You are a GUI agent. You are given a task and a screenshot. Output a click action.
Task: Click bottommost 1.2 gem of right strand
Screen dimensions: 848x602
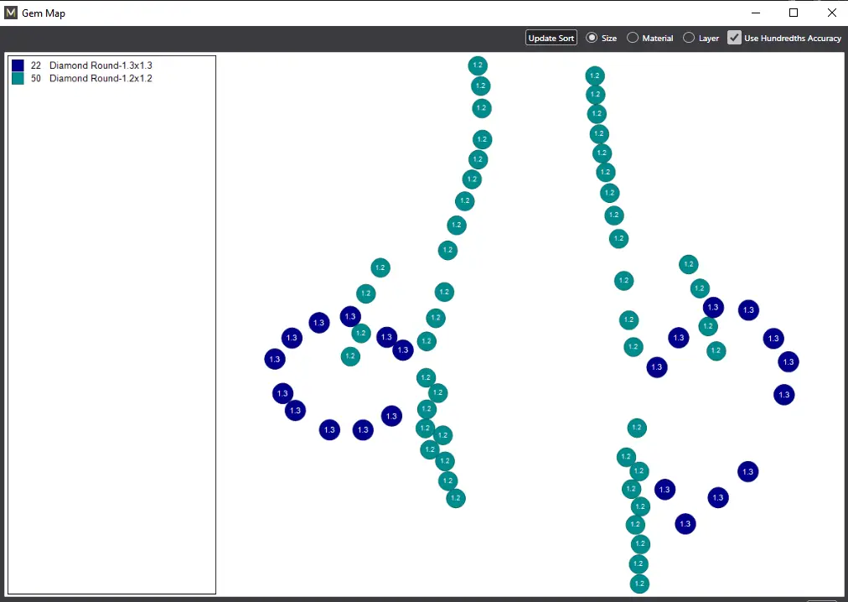[x=639, y=584]
